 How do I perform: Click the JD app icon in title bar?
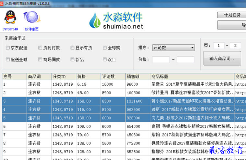tap(2, 3)
